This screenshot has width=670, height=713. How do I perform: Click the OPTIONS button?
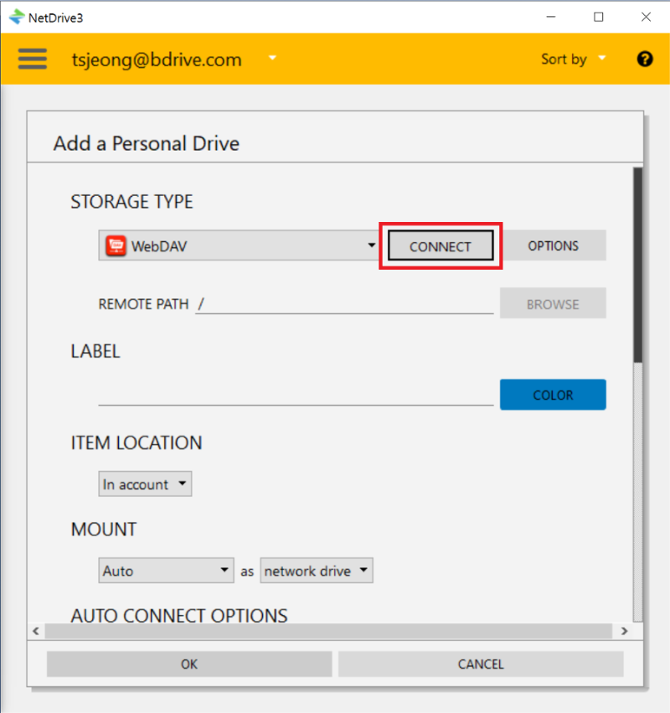(x=553, y=245)
